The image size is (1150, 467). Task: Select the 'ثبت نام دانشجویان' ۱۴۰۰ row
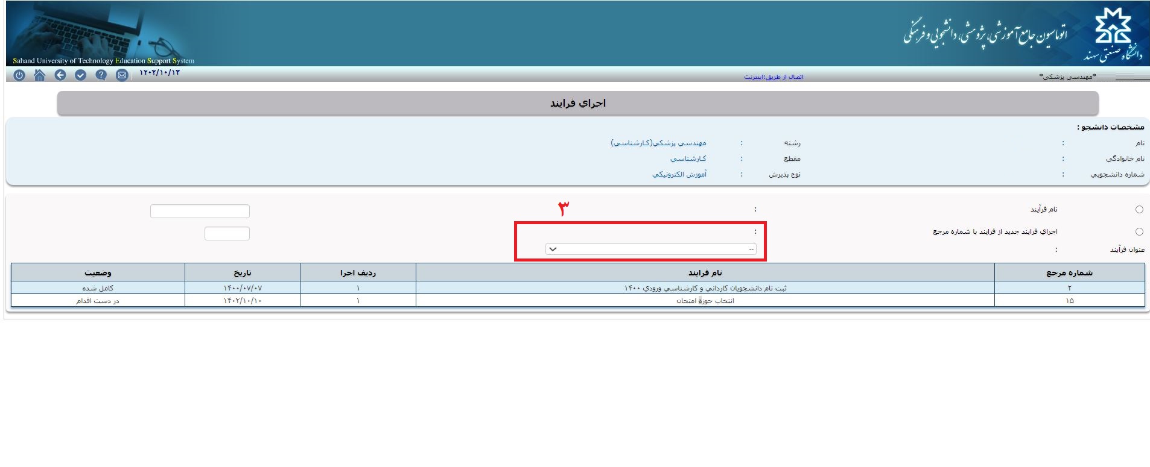tap(705, 288)
